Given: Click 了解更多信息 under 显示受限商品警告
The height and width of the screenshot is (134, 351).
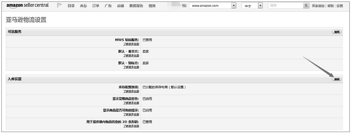Looking at the screenshot, I should [x=131, y=103].
